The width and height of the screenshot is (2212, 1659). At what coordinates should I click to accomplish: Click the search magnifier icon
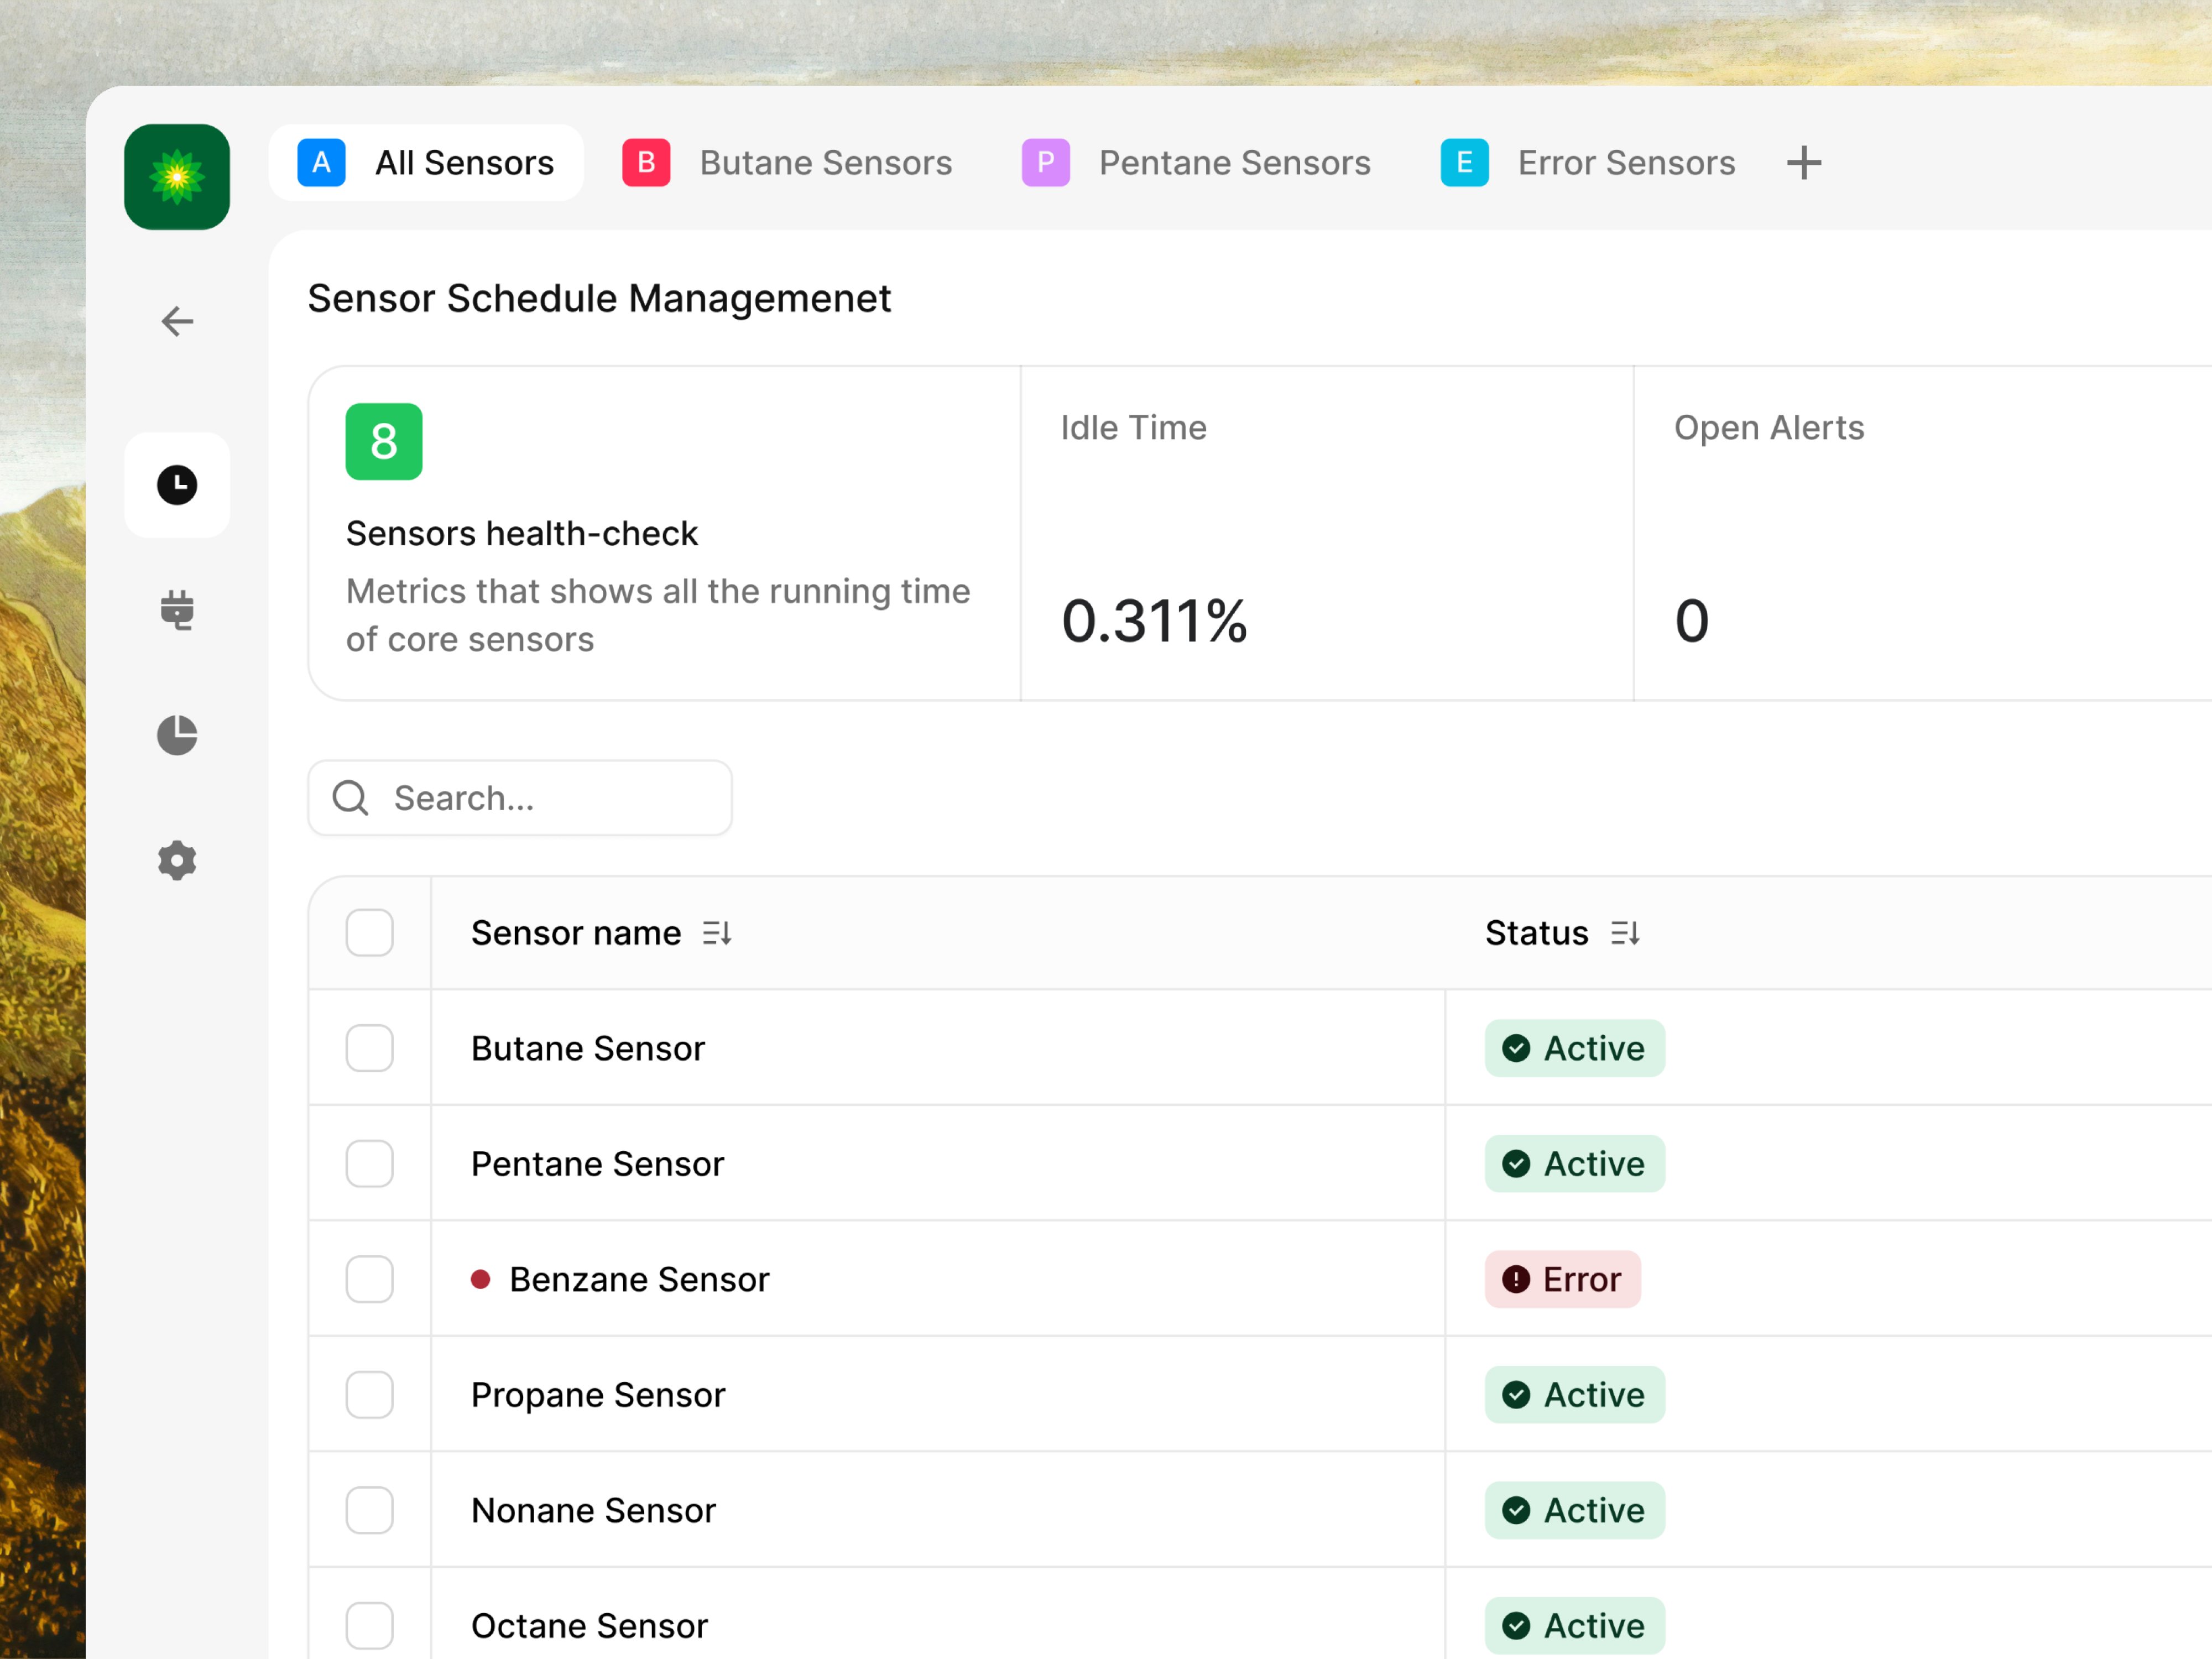pyautogui.click(x=351, y=798)
